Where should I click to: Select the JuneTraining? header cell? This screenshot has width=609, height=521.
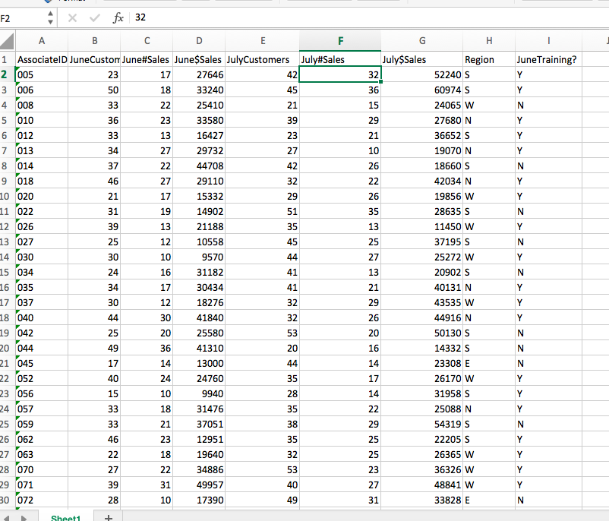(x=548, y=59)
